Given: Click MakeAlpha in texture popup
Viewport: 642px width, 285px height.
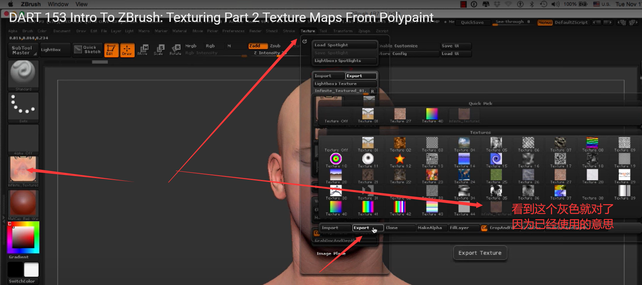Looking at the screenshot, I should pyautogui.click(x=432, y=228).
